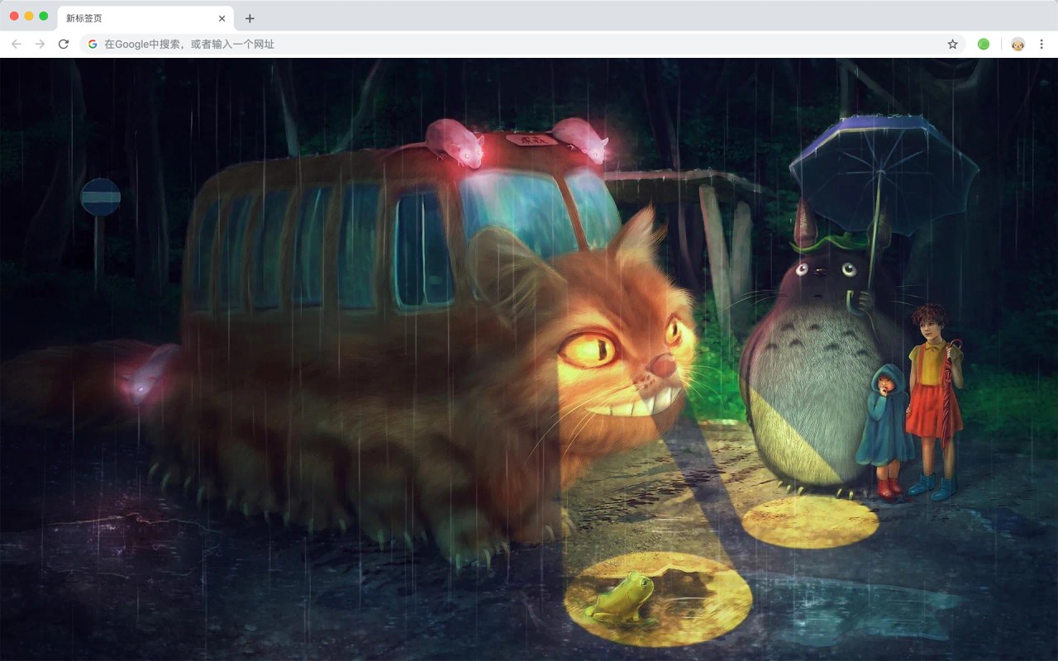This screenshot has width=1058, height=661.
Task: Minimize the window with yellow button
Action: click(x=29, y=16)
